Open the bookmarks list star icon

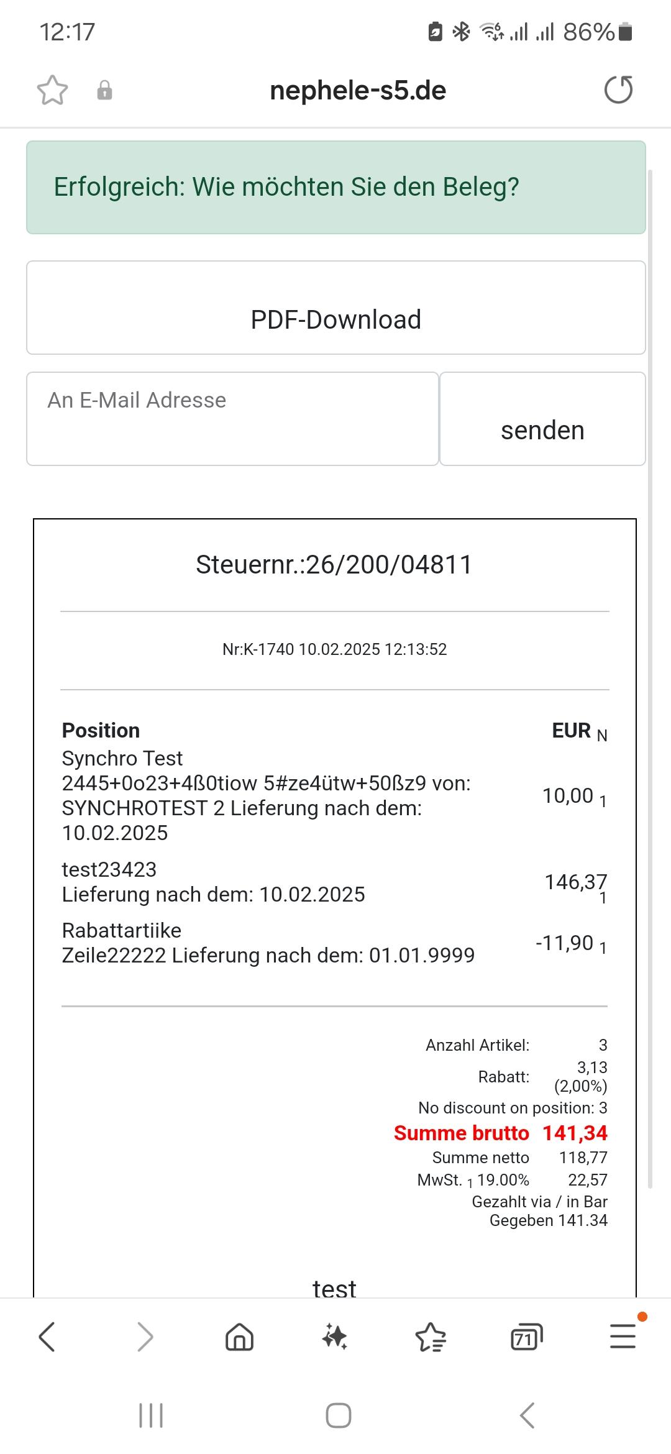[431, 1337]
